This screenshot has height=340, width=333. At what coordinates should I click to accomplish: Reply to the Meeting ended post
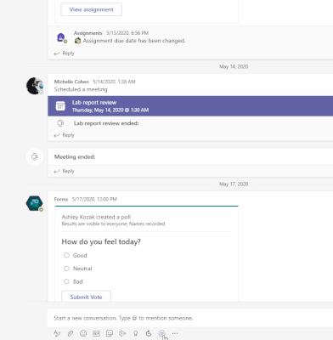65,171
